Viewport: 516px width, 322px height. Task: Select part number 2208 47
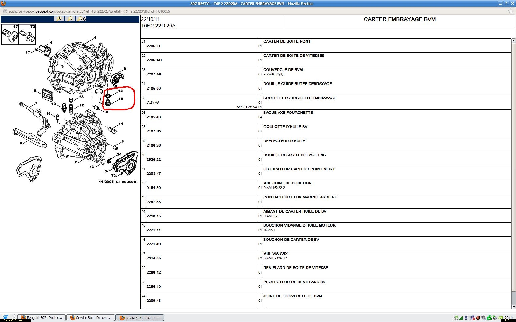[154, 174]
